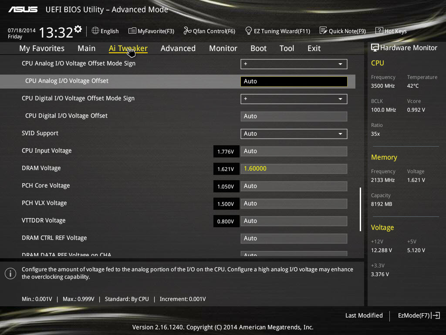The width and height of the screenshot is (446, 335).
Task: Select the DRAM Voltage label
Action: point(41,168)
